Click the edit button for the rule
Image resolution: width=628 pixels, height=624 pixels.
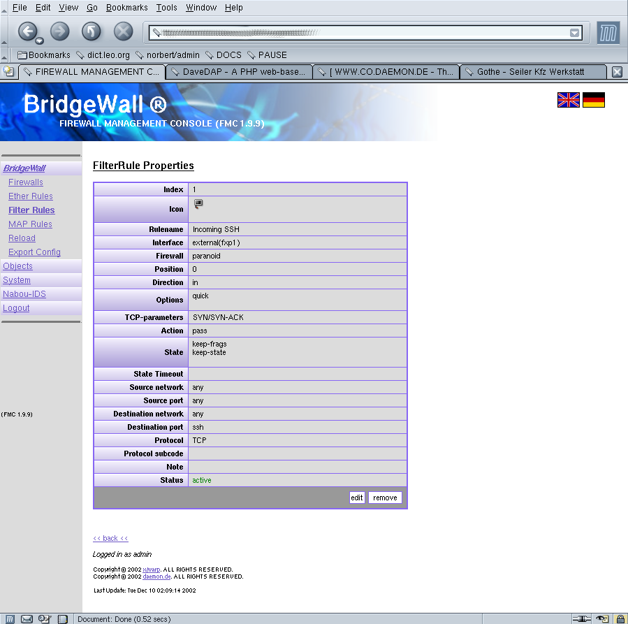point(357,498)
